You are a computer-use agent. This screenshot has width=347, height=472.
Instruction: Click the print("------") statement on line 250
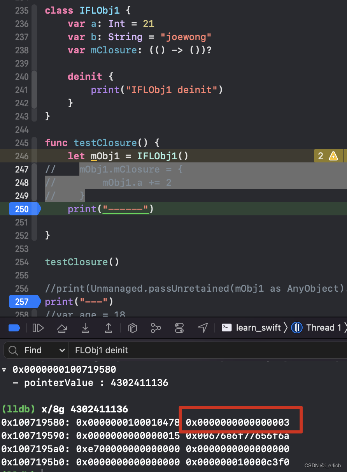pyautogui.click(x=111, y=209)
